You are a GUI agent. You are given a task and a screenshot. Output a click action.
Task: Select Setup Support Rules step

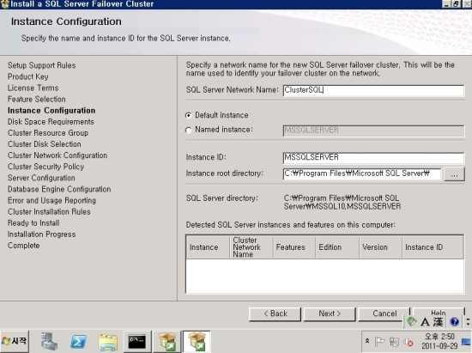(x=41, y=65)
